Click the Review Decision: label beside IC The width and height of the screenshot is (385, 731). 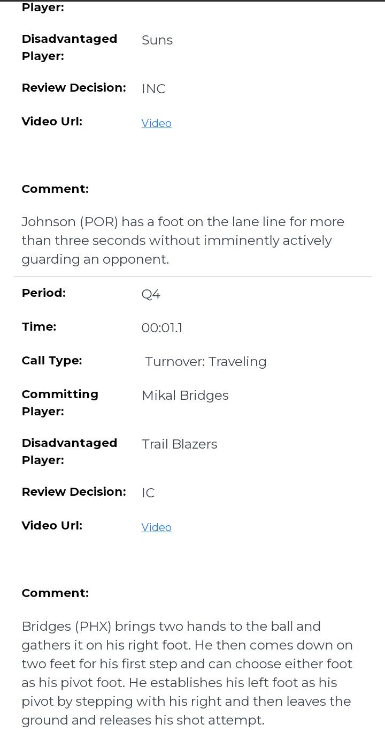pos(74,492)
